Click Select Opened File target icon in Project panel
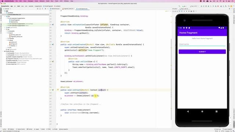Screen dimensions: 235x132 [x=37, y=9]
